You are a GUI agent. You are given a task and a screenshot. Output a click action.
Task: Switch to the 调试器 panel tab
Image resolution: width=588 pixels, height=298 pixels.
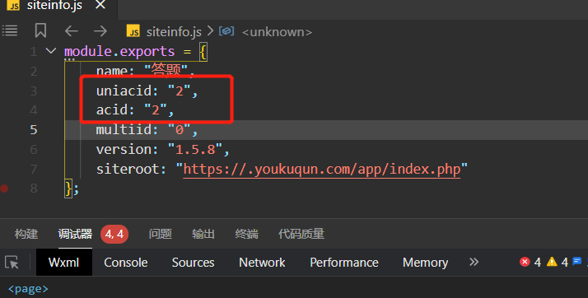pos(75,234)
